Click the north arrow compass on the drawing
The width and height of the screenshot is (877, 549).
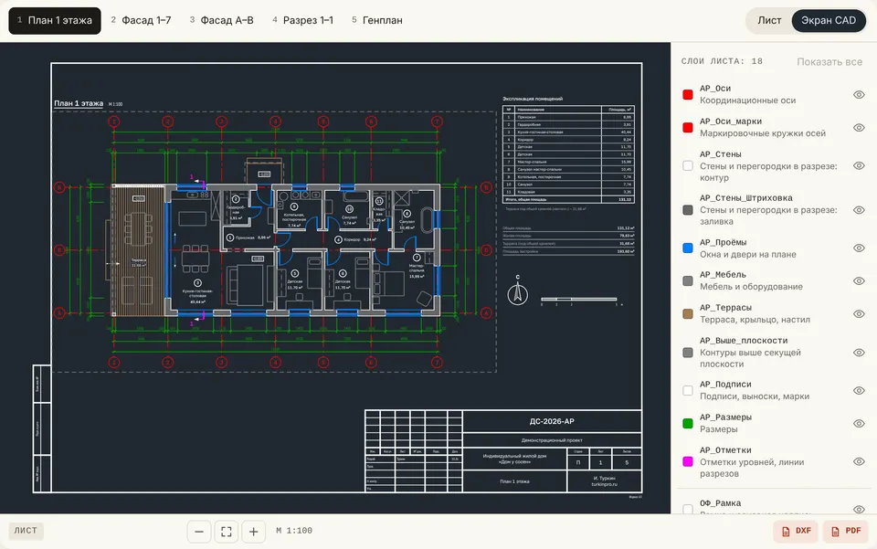(517, 291)
